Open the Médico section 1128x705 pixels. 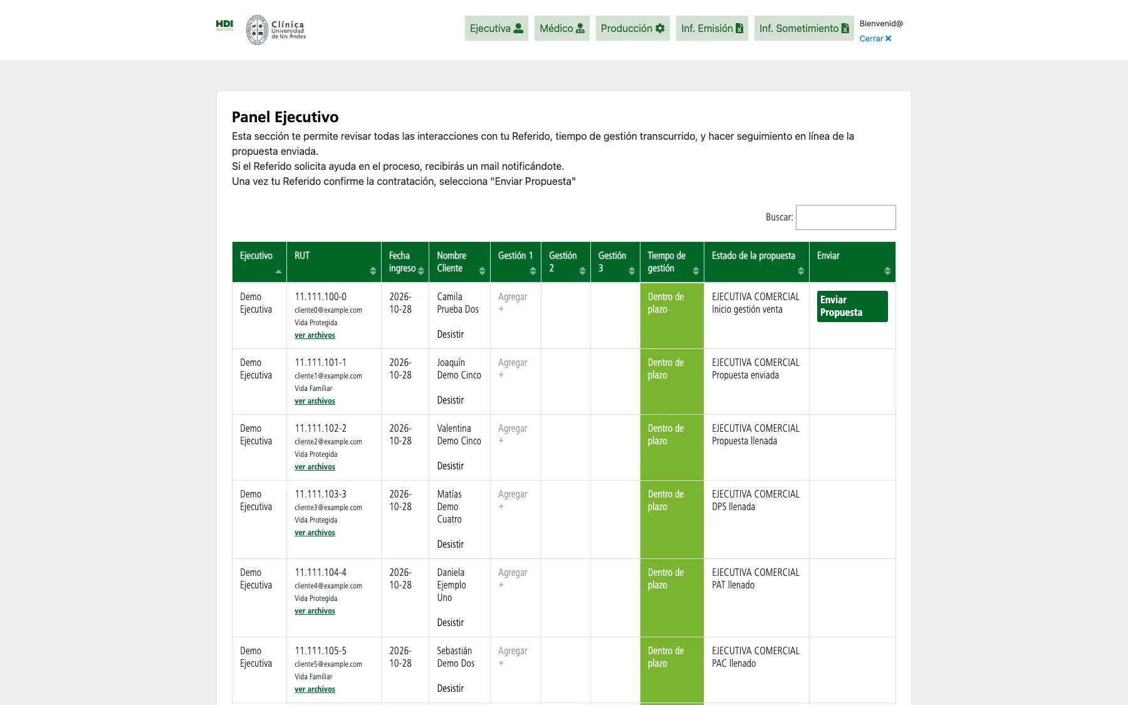[562, 28]
